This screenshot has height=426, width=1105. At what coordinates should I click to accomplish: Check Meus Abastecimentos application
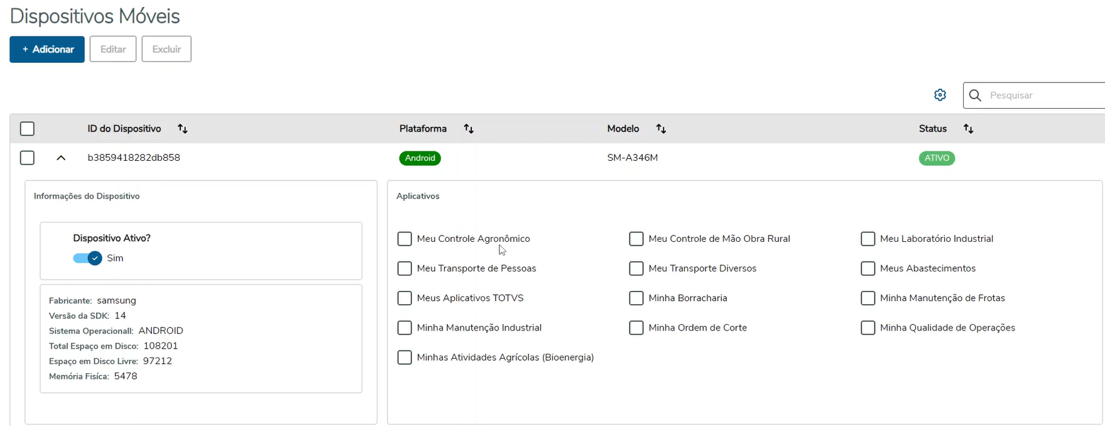868,268
